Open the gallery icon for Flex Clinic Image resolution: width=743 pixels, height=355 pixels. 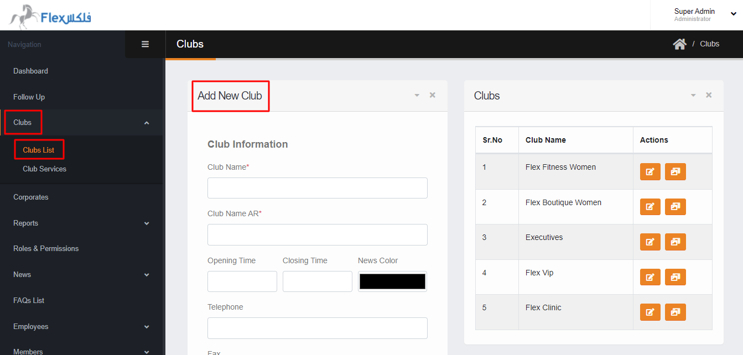[x=676, y=312]
